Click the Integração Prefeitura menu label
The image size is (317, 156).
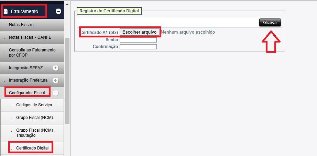coord(28,80)
